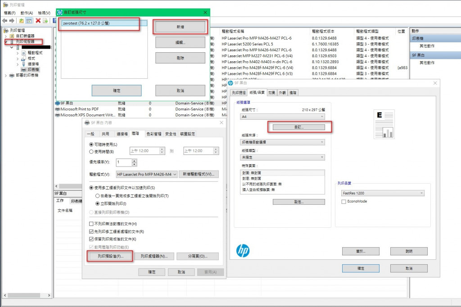Switch to 列印捷徑 tab in HP dialog
Screen dimensions: 461x307
(x=239, y=93)
